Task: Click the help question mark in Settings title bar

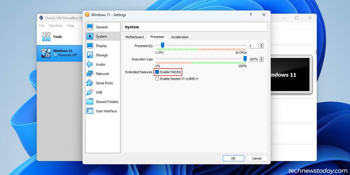Action: [x=251, y=15]
